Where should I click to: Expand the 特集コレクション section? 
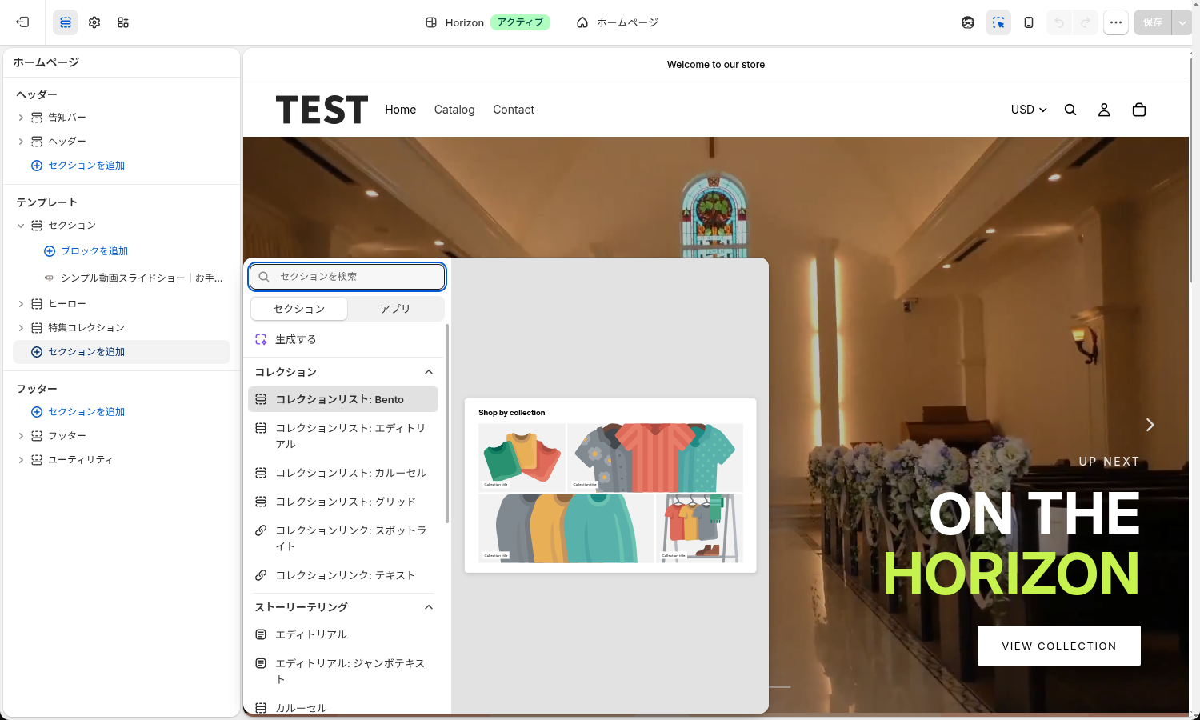tap(21, 328)
